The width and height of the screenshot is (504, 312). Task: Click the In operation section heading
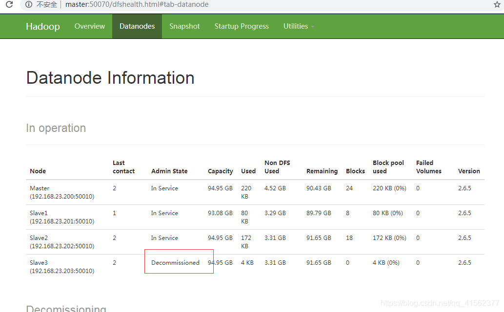click(x=56, y=128)
